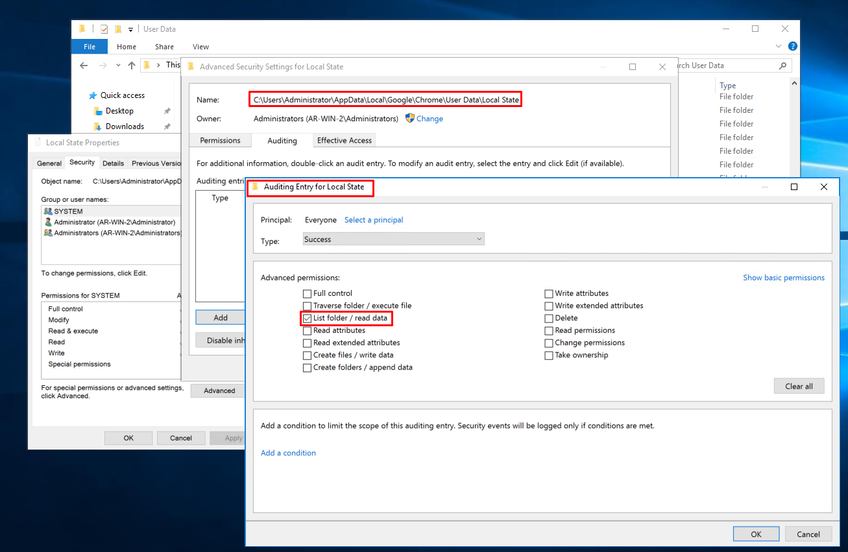Uncheck List folder / read data
848x552 pixels.
tap(307, 318)
